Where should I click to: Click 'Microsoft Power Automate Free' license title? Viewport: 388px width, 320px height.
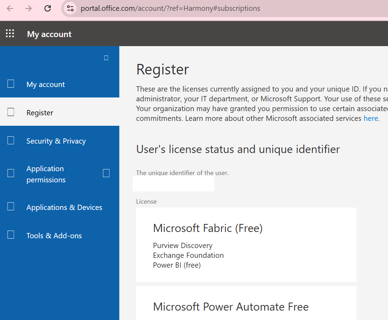pyautogui.click(x=231, y=307)
